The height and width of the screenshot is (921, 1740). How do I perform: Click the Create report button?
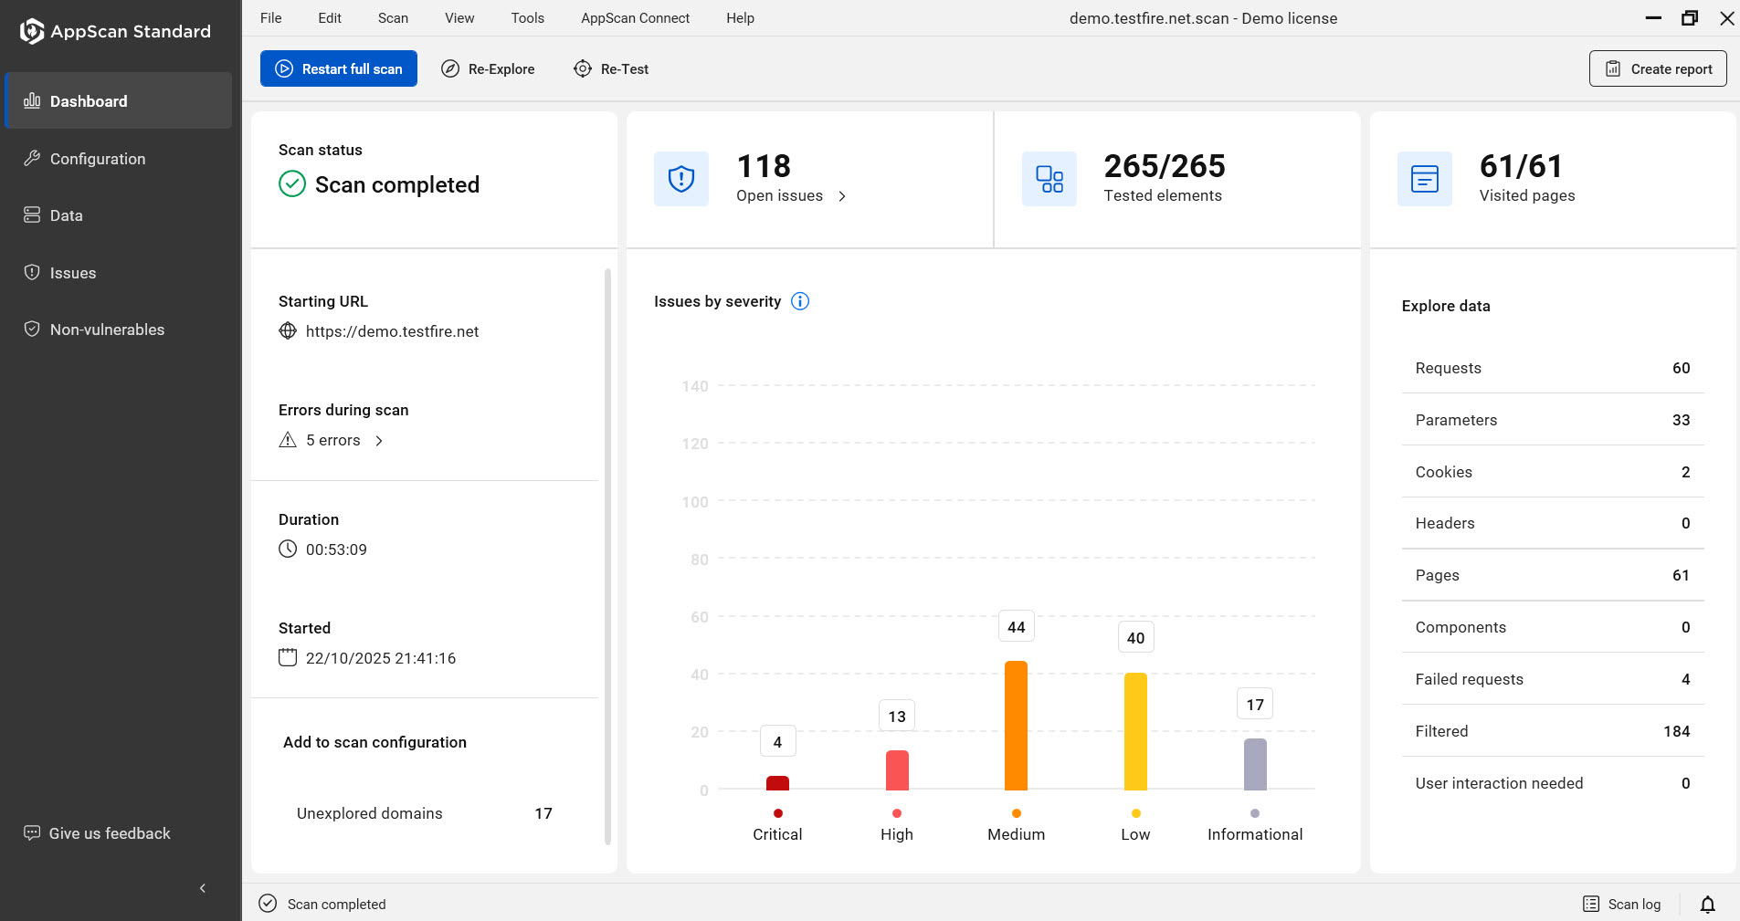coord(1657,69)
